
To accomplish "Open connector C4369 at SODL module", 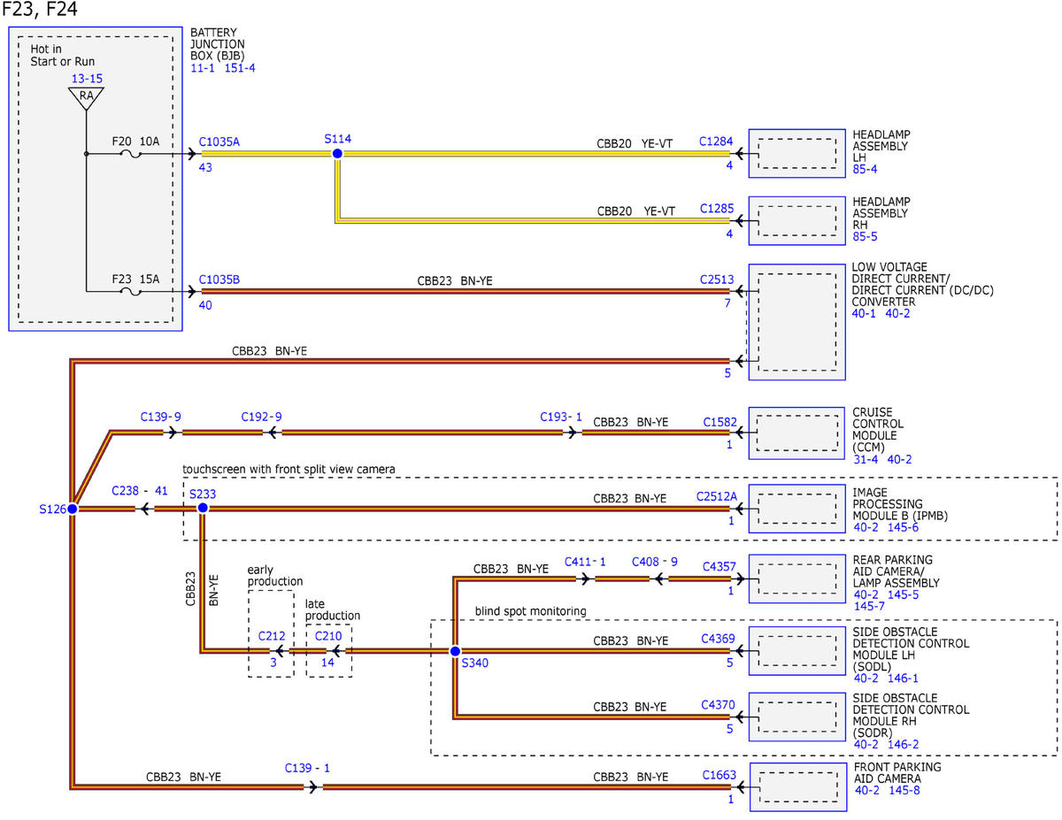I will [x=719, y=638].
